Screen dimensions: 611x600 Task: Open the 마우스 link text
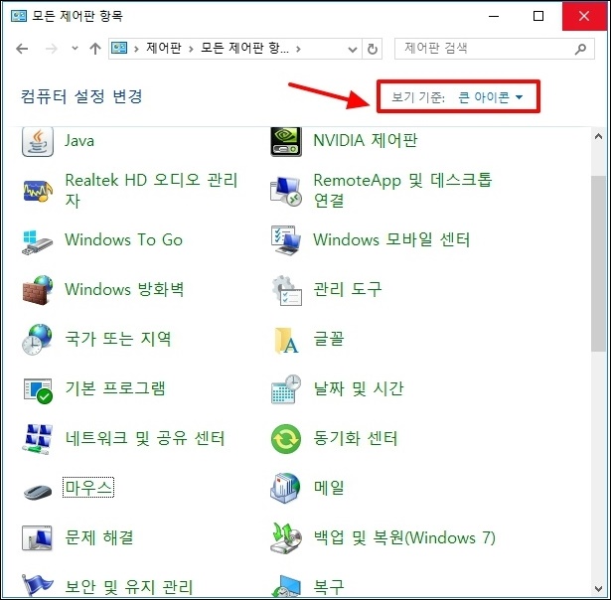pos(88,487)
